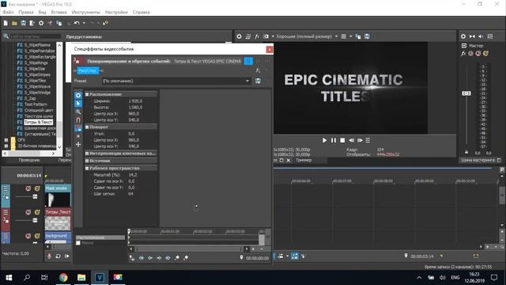Select the Show Properties gear in the Pan/Crop tools
506x285 pixels.
click(78, 95)
